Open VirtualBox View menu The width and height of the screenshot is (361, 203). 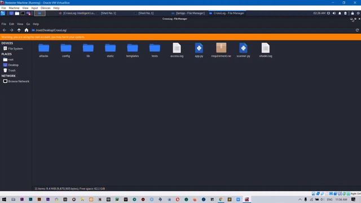[25, 8]
